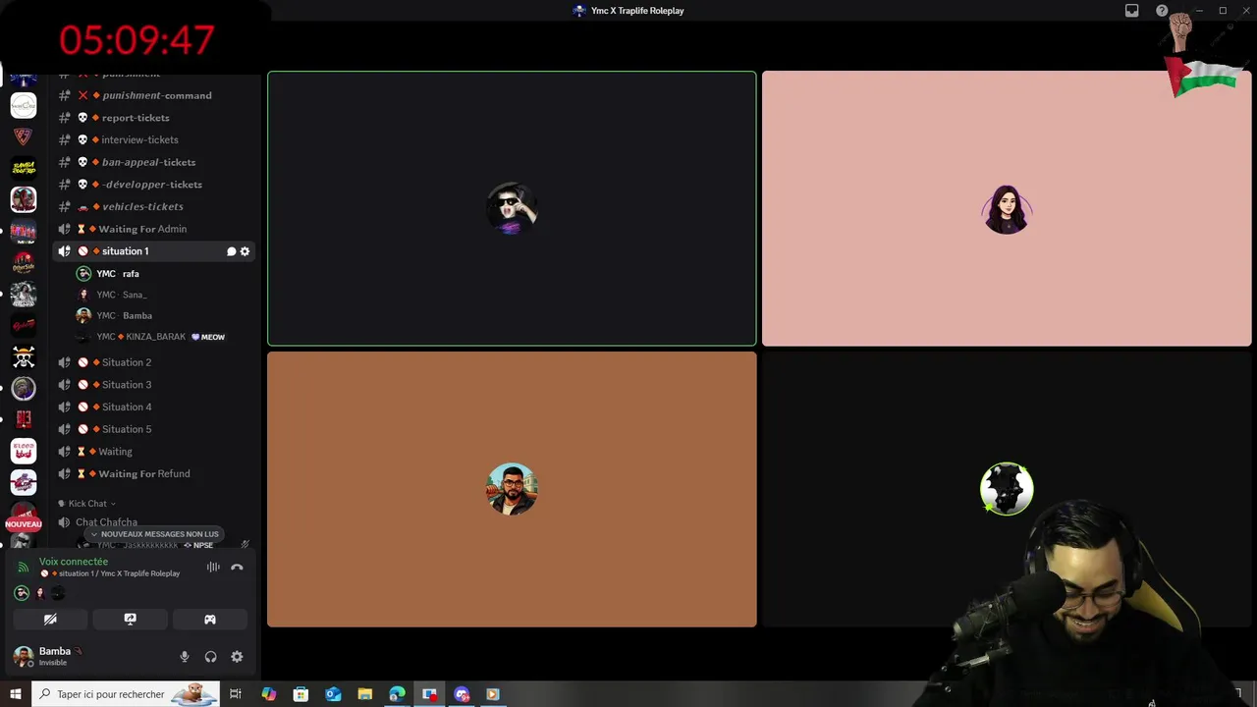Open the ELOOB server icon

[24, 451]
